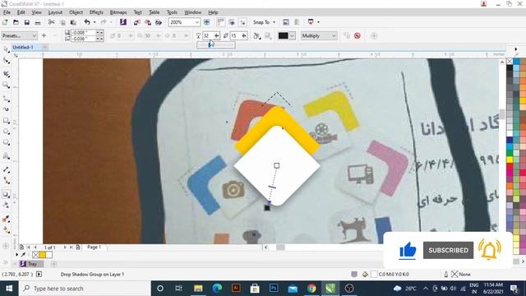Click the Open folder icon
The width and height of the screenshot is (526, 296).
point(16,22)
